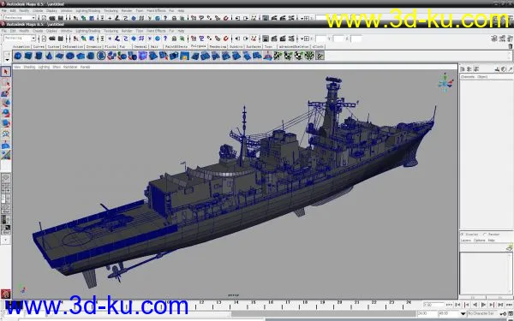
Task: Create a polygon cube from shelf
Action: point(28,56)
